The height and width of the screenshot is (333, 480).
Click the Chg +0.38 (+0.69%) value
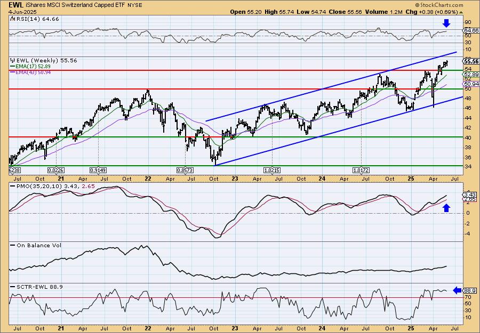click(x=431, y=12)
